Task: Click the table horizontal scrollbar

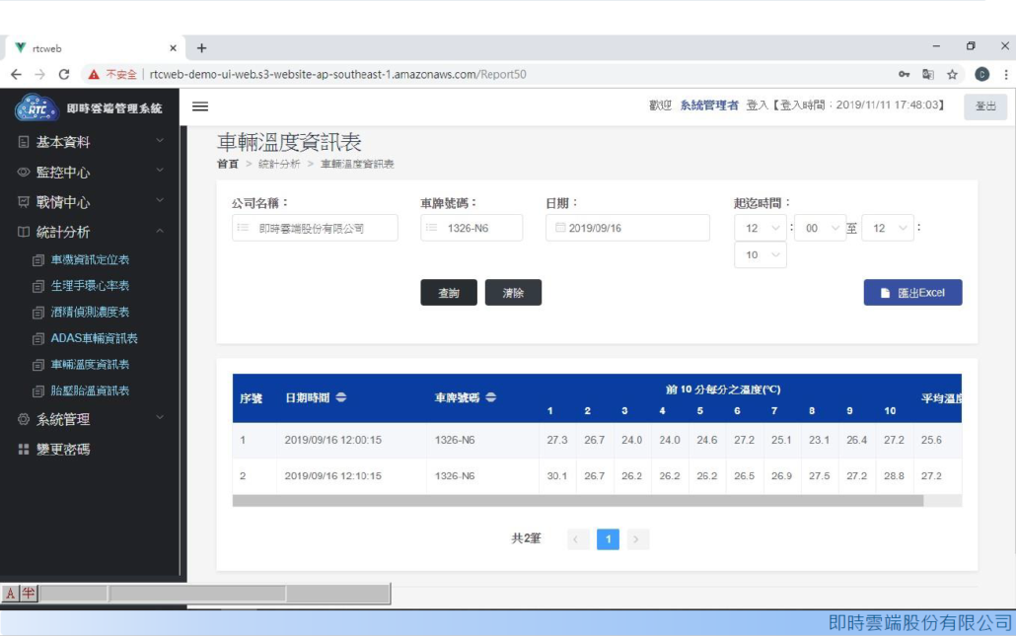Action: click(577, 501)
